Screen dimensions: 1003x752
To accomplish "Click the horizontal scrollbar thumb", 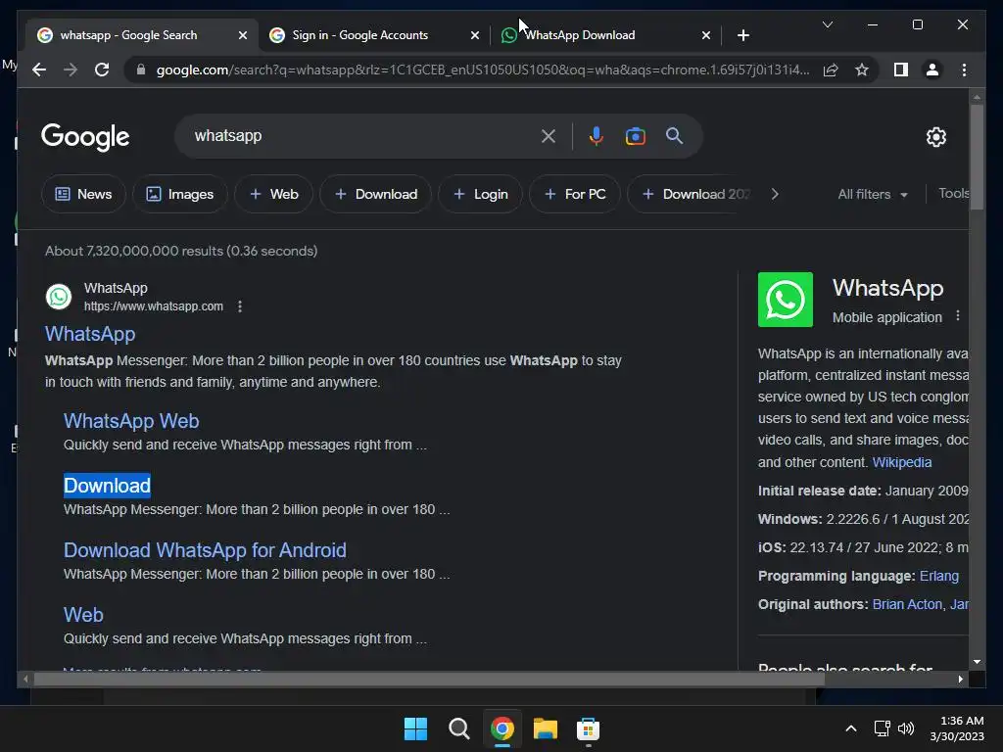I will [x=429, y=680].
